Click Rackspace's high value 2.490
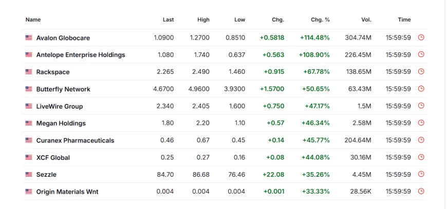Screen dimensions: 447x209 pos(201,72)
